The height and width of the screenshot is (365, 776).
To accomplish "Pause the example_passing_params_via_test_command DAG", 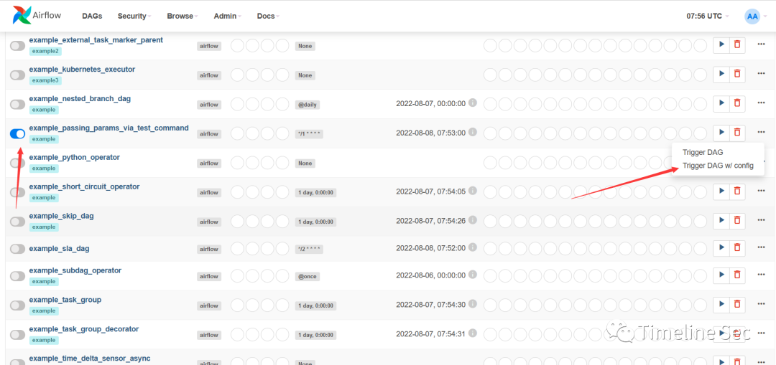I will click(x=18, y=133).
